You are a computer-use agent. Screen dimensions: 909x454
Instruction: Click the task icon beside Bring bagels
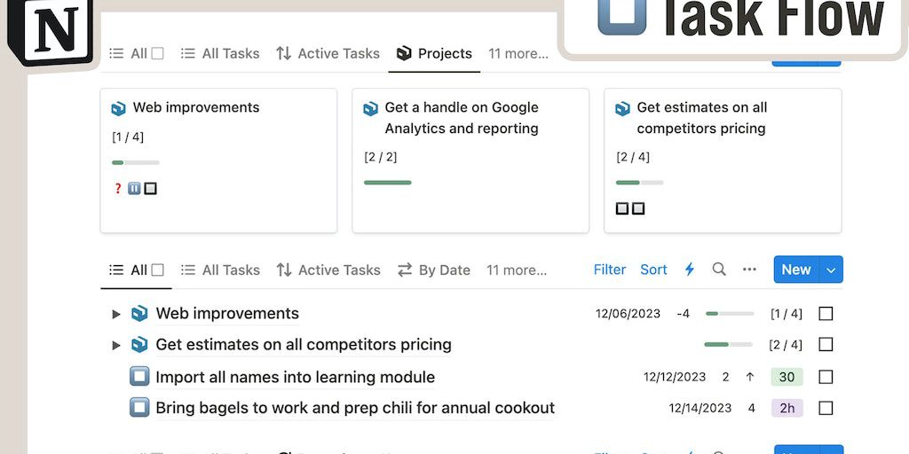click(x=139, y=408)
